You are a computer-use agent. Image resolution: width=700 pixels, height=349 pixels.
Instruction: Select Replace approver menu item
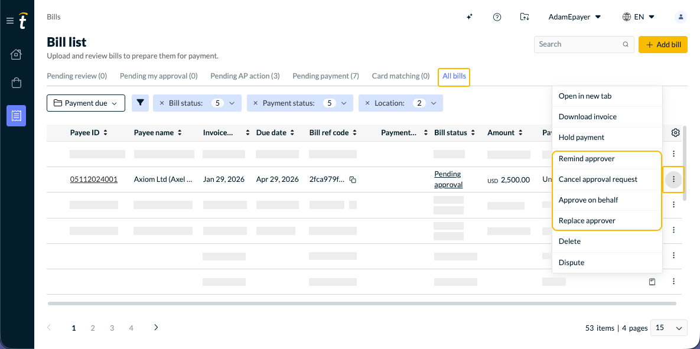(607, 220)
